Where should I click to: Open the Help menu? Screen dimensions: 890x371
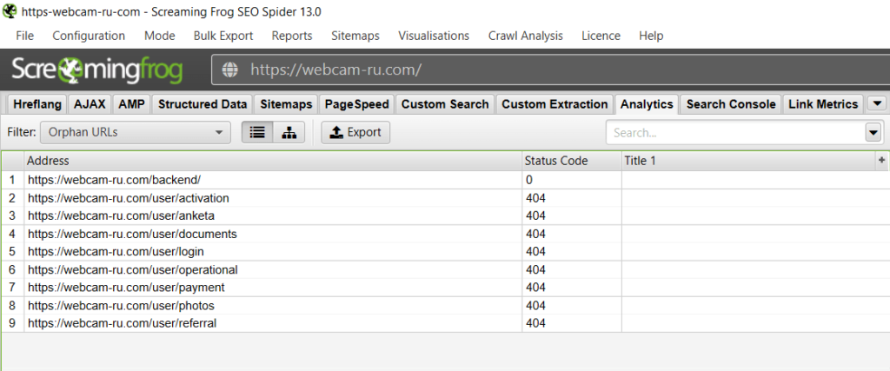click(x=651, y=36)
